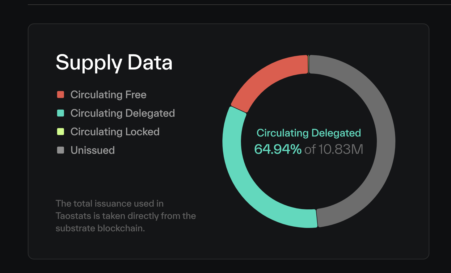
Task: Click the "Taostats" word in the footnote
Action: point(73,216)
